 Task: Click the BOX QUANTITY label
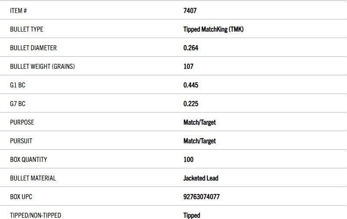click(x=28, y=160)
